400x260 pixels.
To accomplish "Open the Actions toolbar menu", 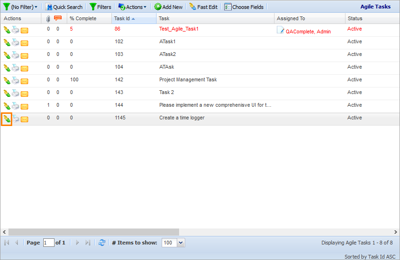I will point(133,7).
